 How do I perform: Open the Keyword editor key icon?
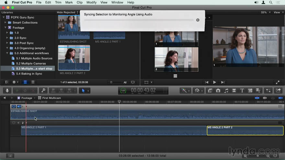point(43,90)
